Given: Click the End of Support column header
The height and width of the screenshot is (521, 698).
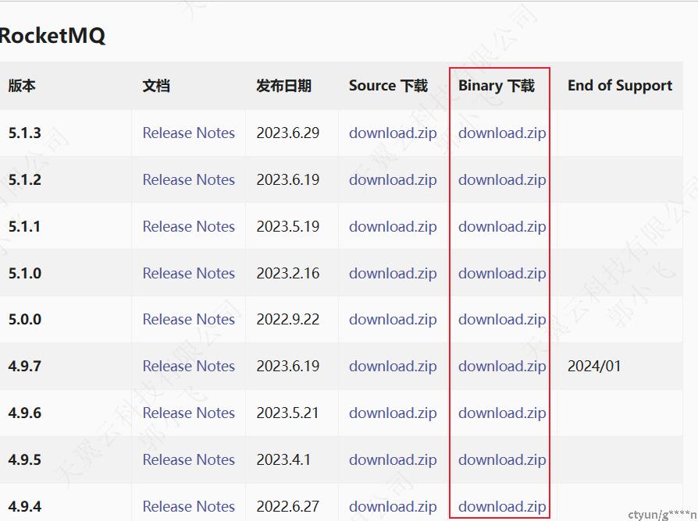Looking at the screenshot, I should [x=620, y=85].
